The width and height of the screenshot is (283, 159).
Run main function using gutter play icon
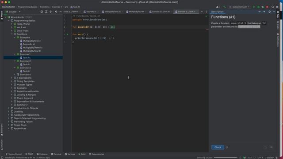[x=68, y=34]
